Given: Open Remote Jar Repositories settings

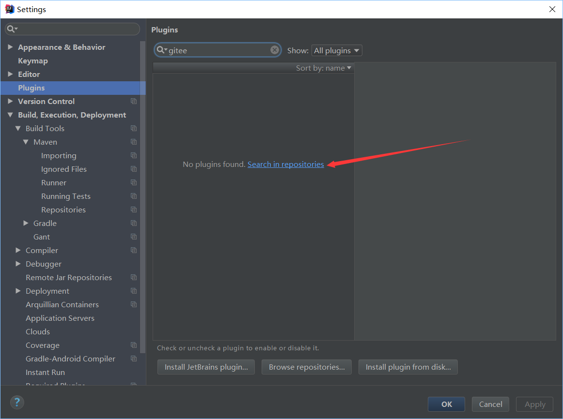Looking at the screenshot, I should click(x=69, y=277).
